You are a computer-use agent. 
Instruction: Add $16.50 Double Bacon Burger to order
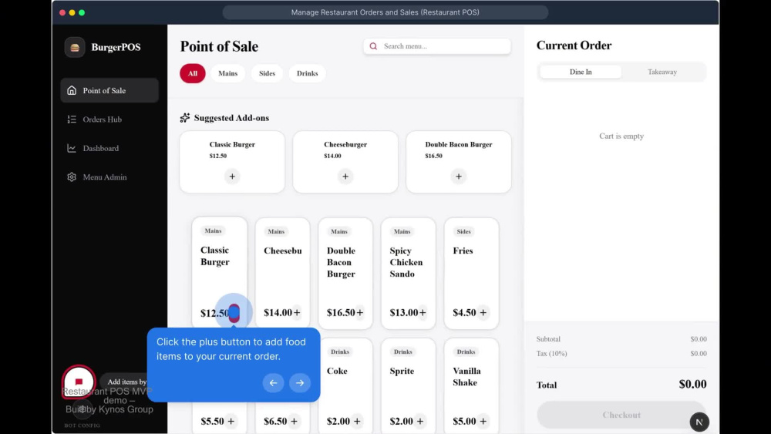click(x=359, y=313)
